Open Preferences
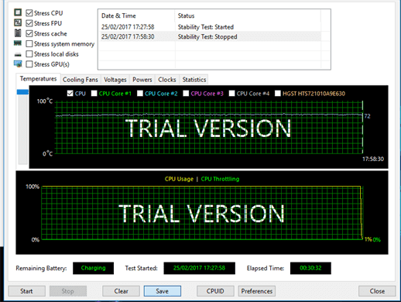The image size is (401, 302). [x=257, y=291]
